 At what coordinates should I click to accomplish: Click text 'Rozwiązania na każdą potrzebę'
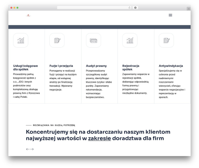(x=54, y=125)
